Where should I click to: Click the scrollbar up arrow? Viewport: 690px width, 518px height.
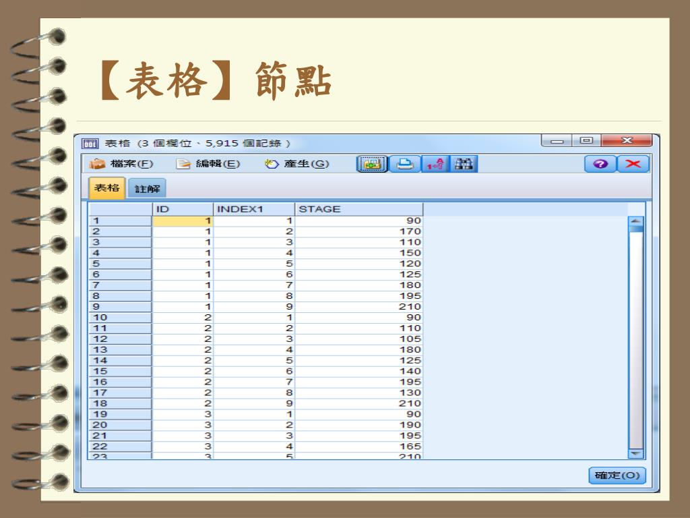pos(636,221)
